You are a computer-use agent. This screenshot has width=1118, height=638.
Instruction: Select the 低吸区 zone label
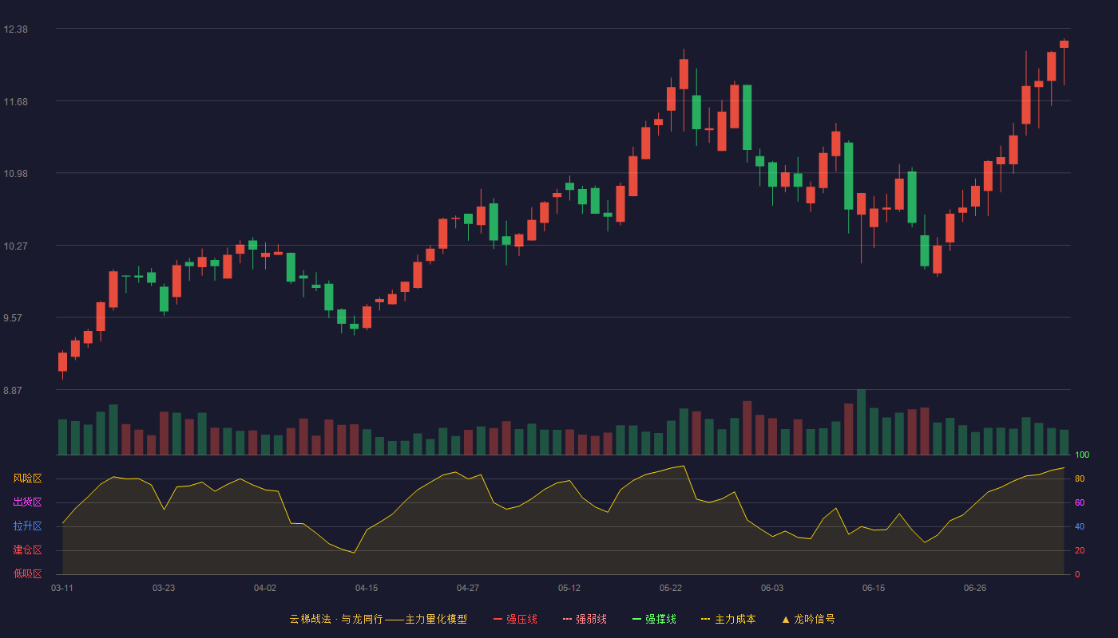27,574
